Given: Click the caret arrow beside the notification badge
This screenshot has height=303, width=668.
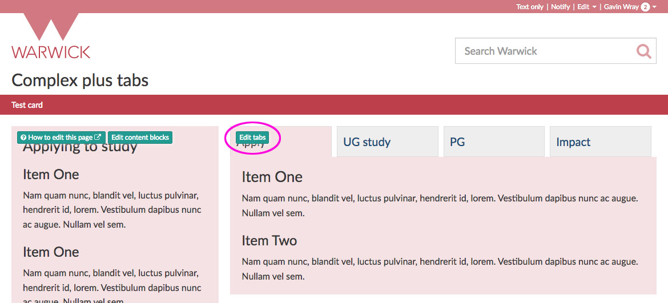Looking at the screenshot, I should pos(654,7).
